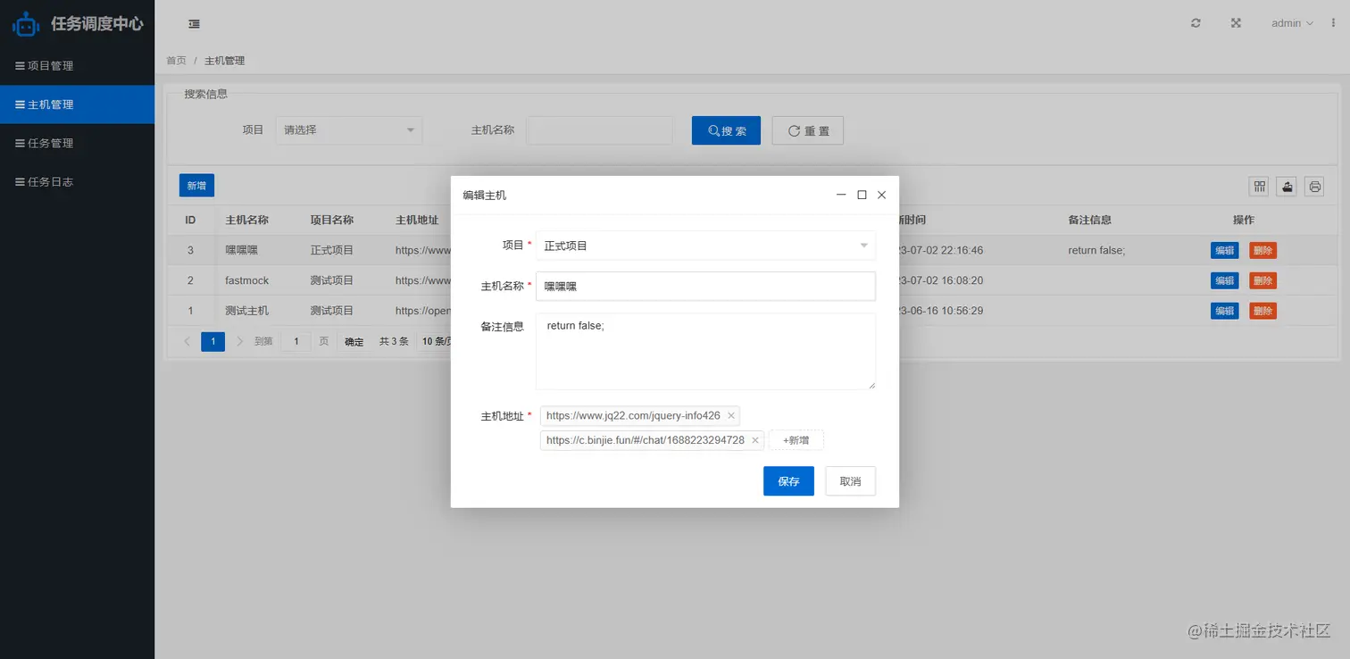Click the refresh icon in the top bar
Screen dimensions: 1350x659
[1196, 22]
